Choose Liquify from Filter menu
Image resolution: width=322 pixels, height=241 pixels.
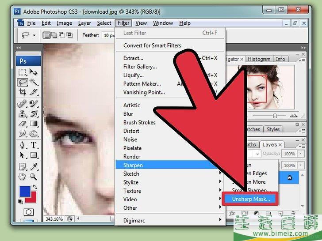[x=133, y=75]
